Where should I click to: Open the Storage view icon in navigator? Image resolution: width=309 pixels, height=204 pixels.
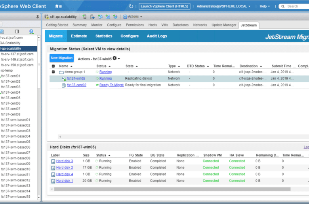[x=17, y=31]
